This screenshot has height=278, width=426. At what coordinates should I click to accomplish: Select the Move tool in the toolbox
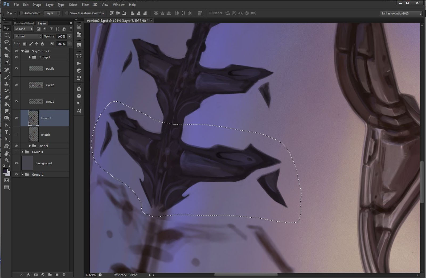pyautogui.click(x=7, y=28)
